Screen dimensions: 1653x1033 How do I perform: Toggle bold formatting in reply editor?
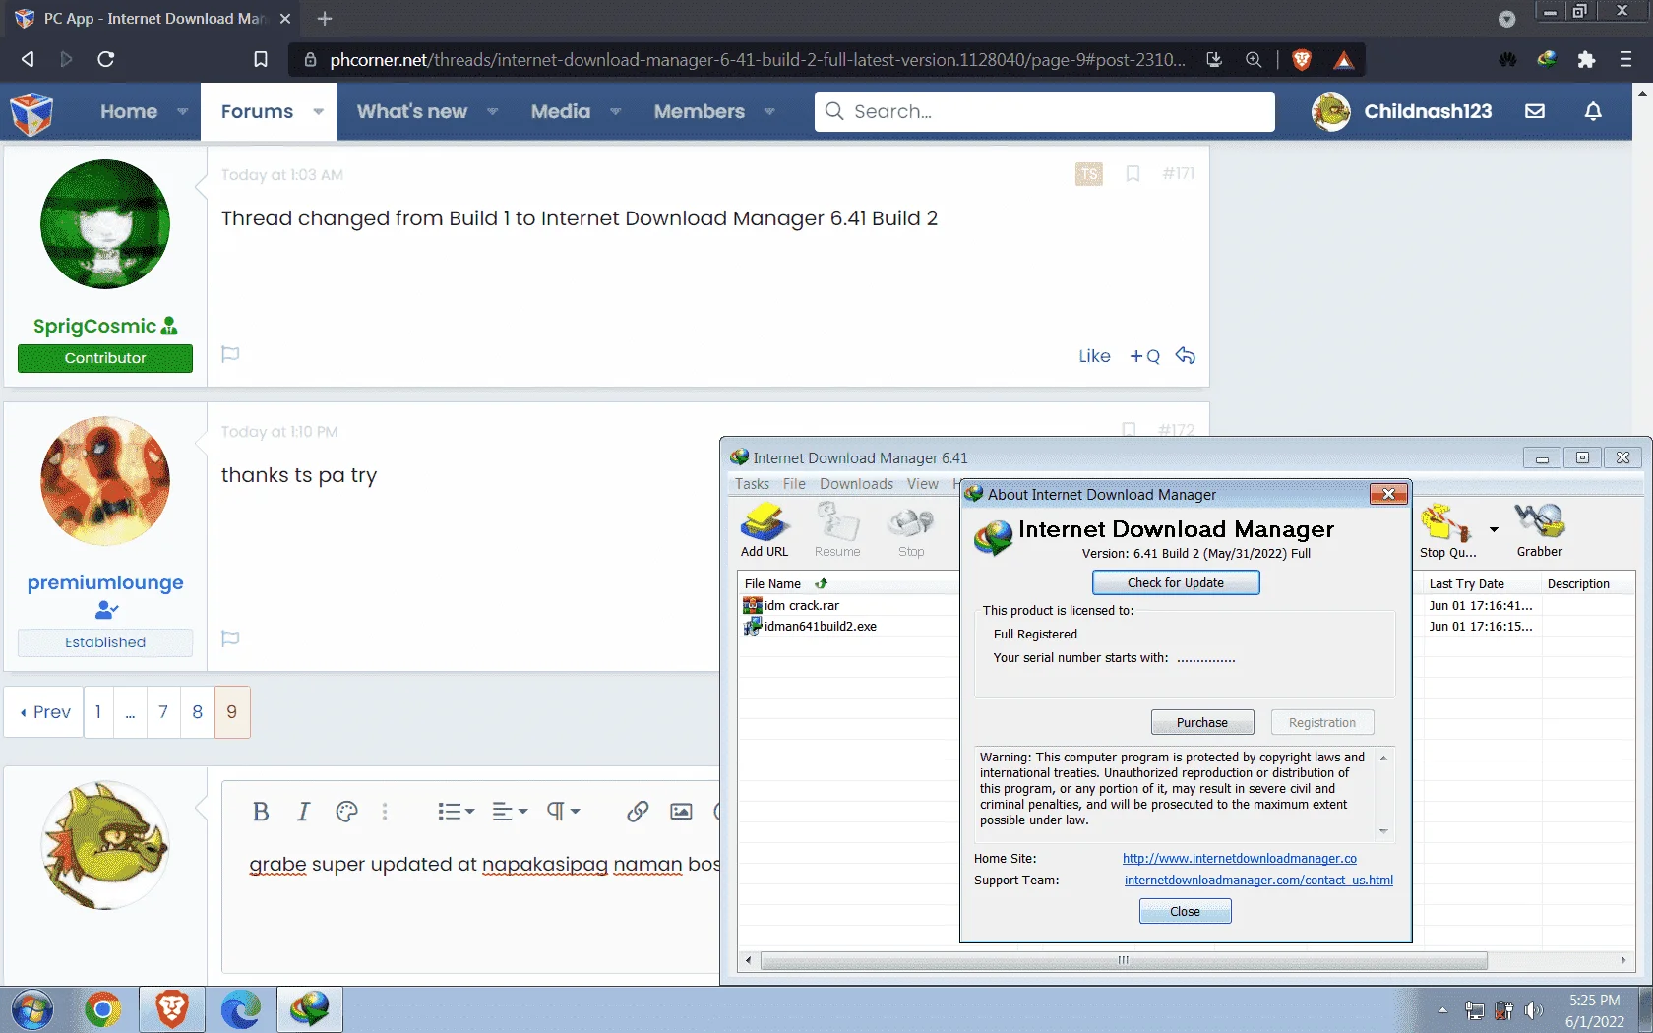pos(261,812)
